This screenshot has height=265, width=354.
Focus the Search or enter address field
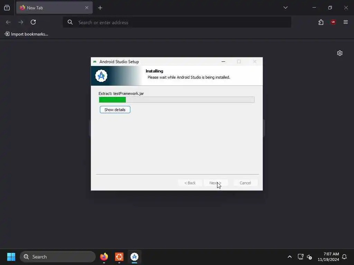[177, 22]
